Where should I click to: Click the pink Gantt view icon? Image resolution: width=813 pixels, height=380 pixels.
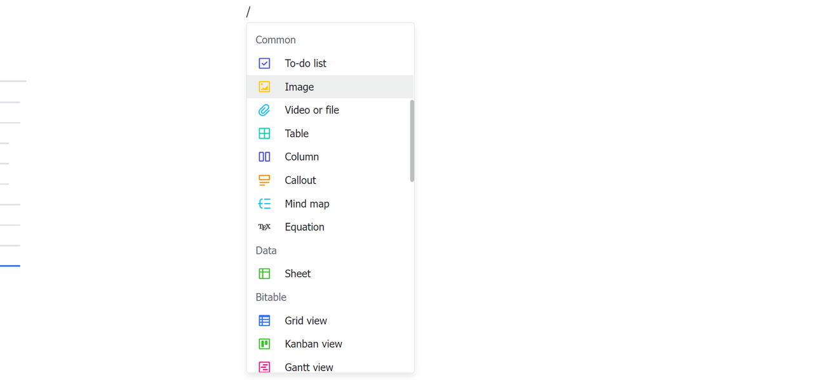264,367
